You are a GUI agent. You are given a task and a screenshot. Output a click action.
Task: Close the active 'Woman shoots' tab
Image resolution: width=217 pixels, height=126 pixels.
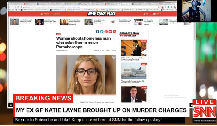pos(130,4)
